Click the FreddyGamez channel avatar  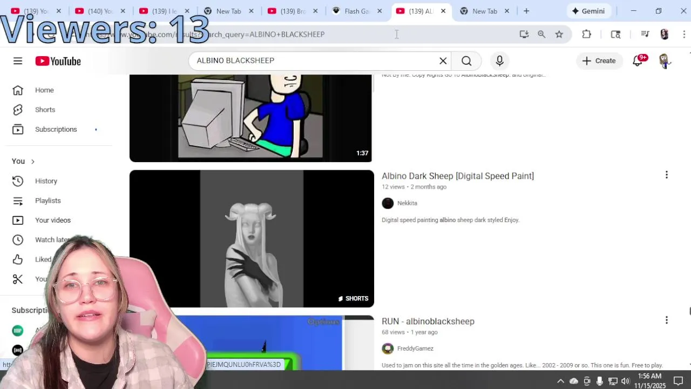[388, 348]
